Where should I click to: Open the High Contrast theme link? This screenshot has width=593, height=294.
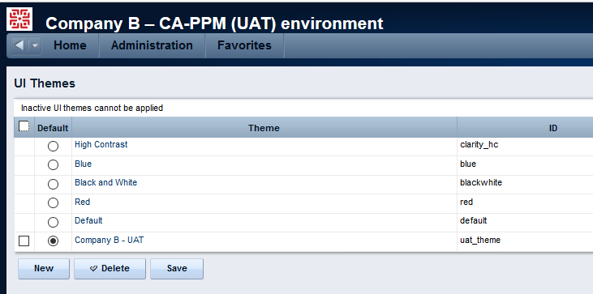(101, 144)
